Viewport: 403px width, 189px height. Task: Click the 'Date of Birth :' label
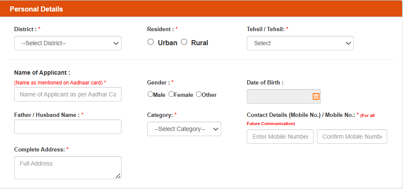point(265,83)
